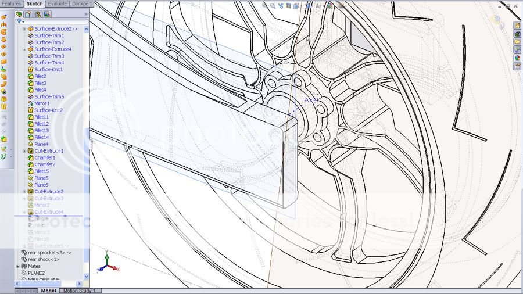Open SolidWorks Resources task pane tab
Viewport: 523px width, 294px height.
point(517,26)
